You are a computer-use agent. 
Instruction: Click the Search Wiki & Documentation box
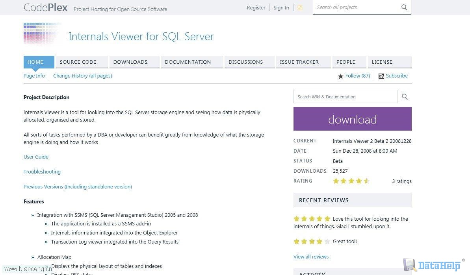pos(345,97)
